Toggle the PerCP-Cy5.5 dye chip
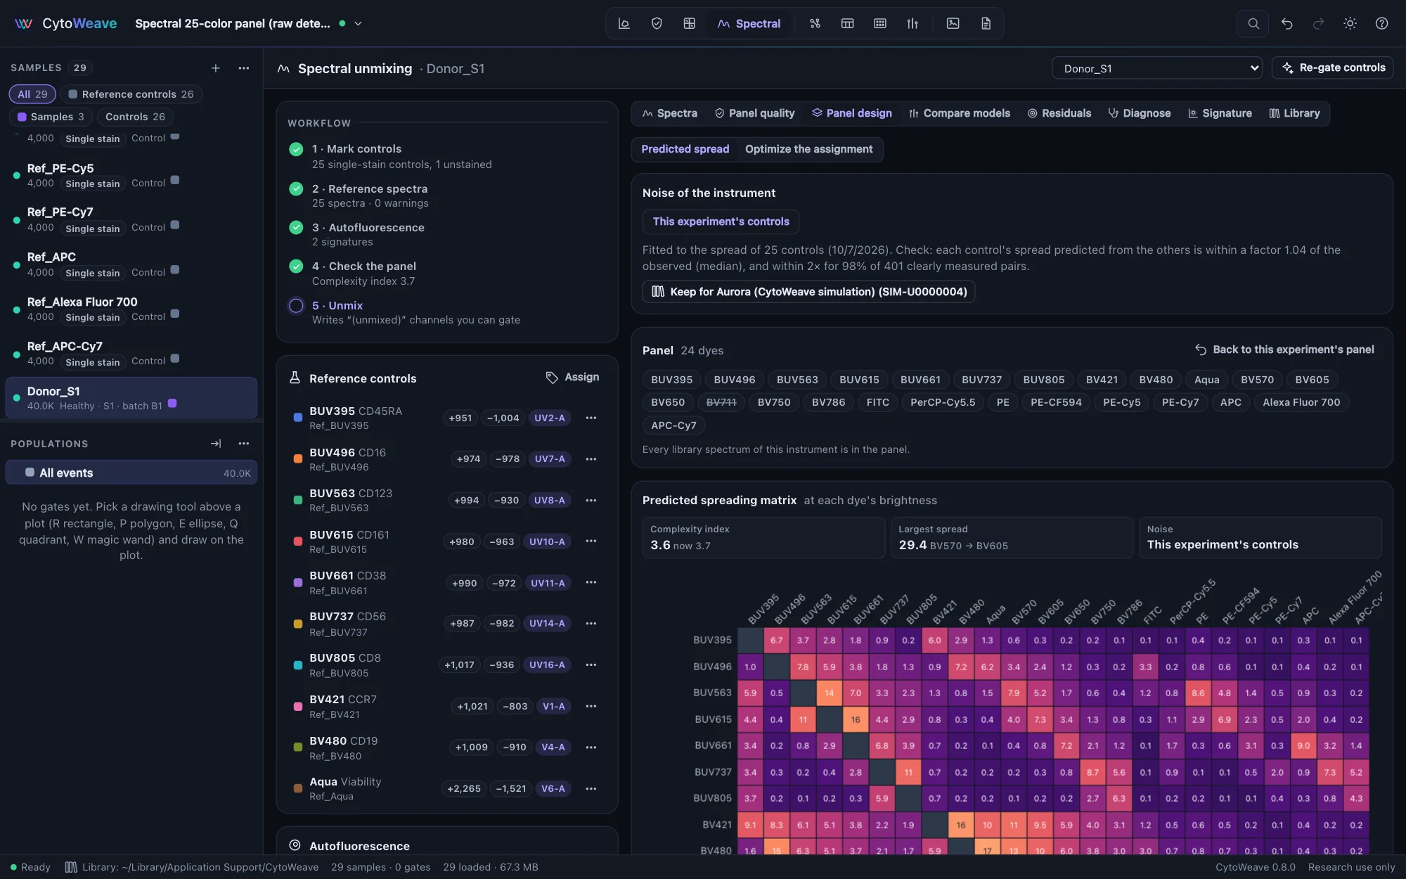 (x=943, y=402)
